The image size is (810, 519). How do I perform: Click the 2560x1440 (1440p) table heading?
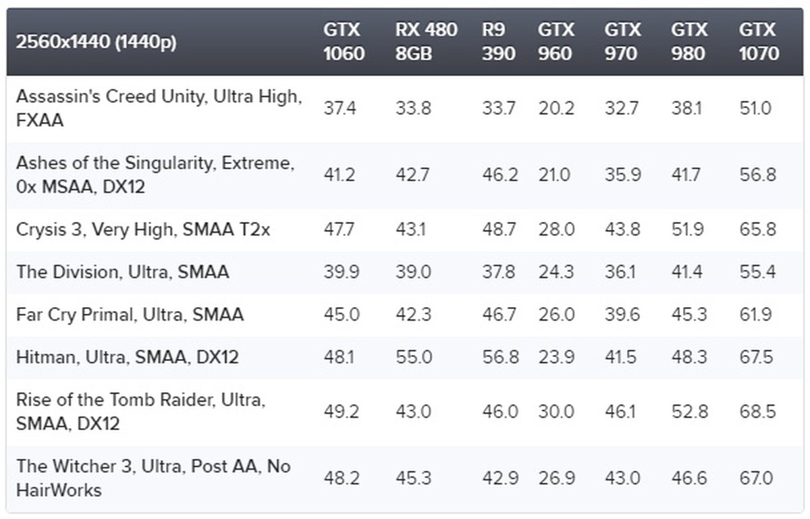[x=96, y=43]
